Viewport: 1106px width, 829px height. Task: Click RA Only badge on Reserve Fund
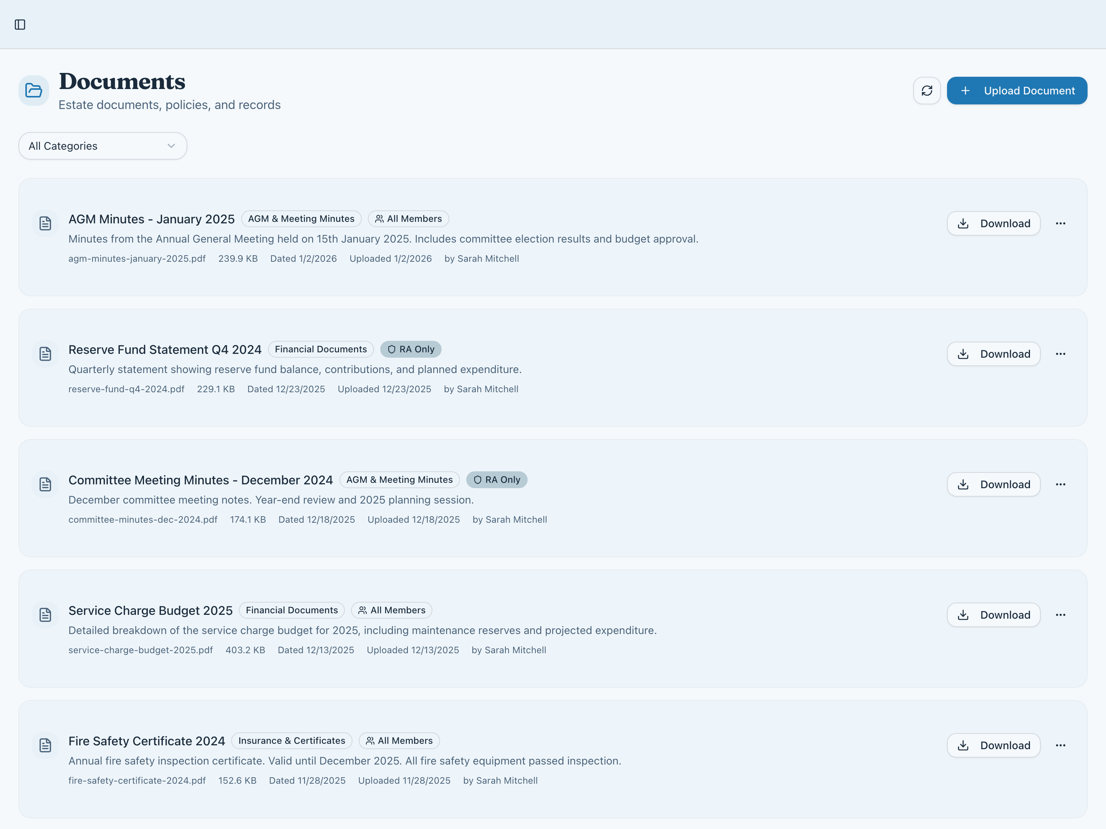tap(411, 349)
